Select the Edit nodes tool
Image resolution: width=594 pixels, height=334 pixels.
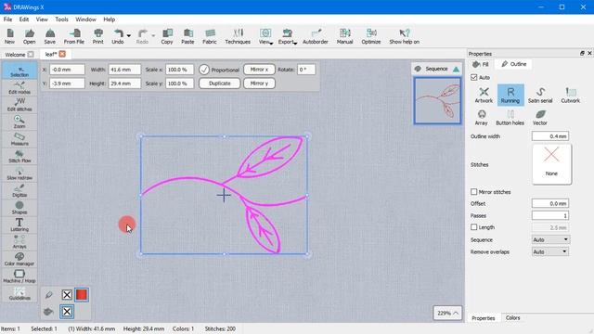click(x=19, y=88)
